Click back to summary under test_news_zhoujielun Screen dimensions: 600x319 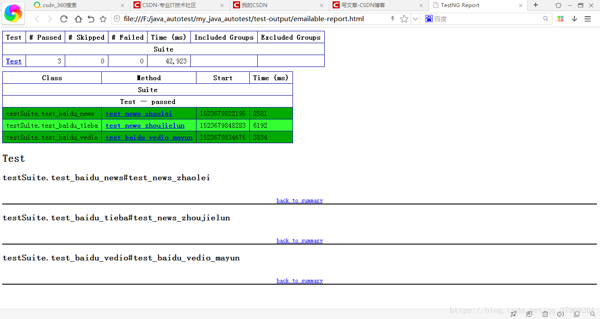[300, 241]
